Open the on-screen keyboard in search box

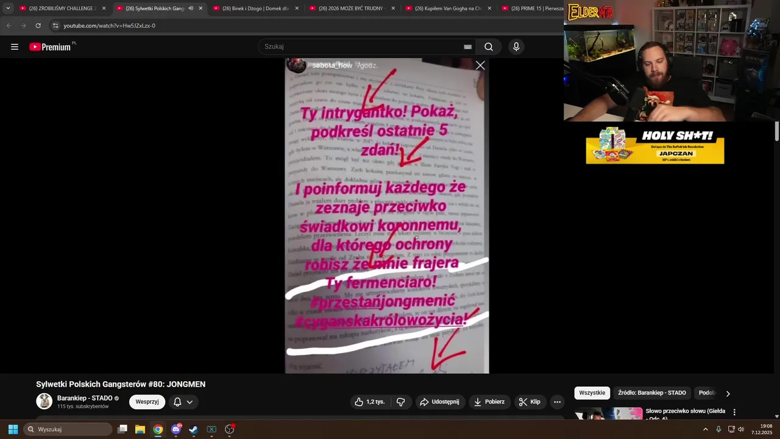[467, 47]
